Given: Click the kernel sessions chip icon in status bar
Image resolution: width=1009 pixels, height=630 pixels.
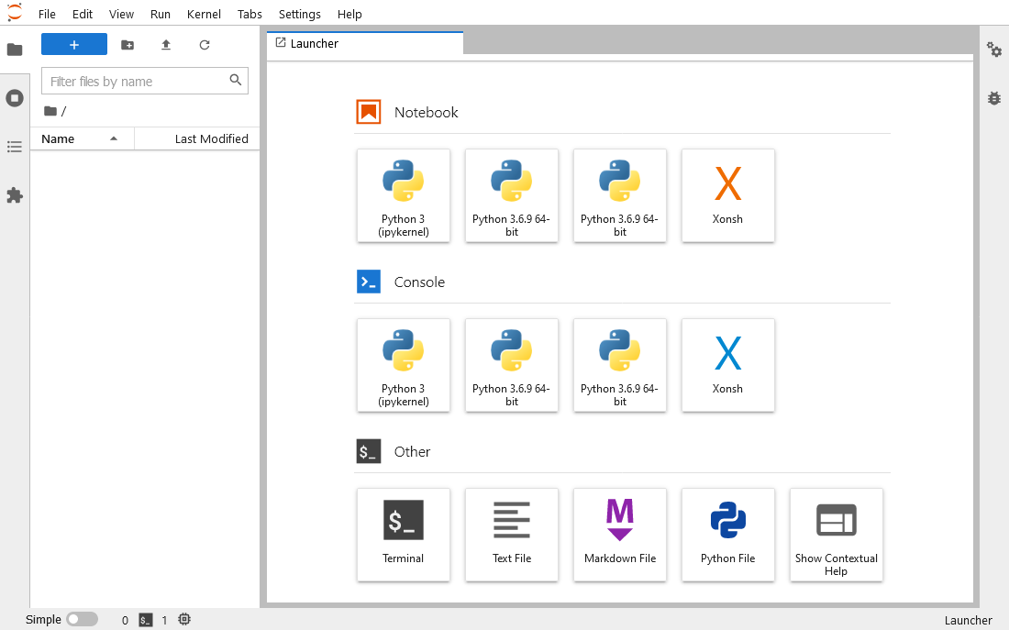Looking at the screenshot, I should coord(184,619).
